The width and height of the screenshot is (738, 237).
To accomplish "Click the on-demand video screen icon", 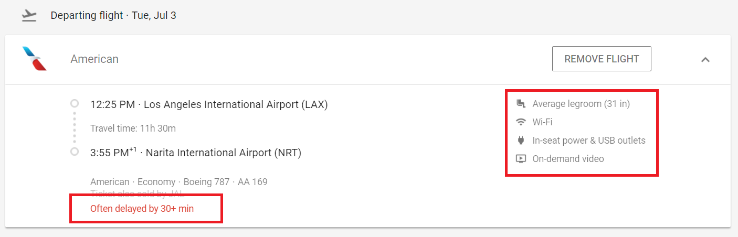I will pos(521,158).
